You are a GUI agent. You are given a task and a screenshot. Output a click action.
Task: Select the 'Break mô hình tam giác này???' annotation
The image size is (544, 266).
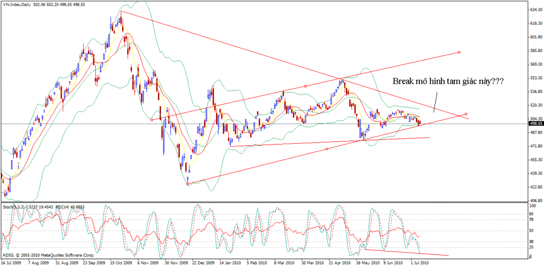(448, 82)
